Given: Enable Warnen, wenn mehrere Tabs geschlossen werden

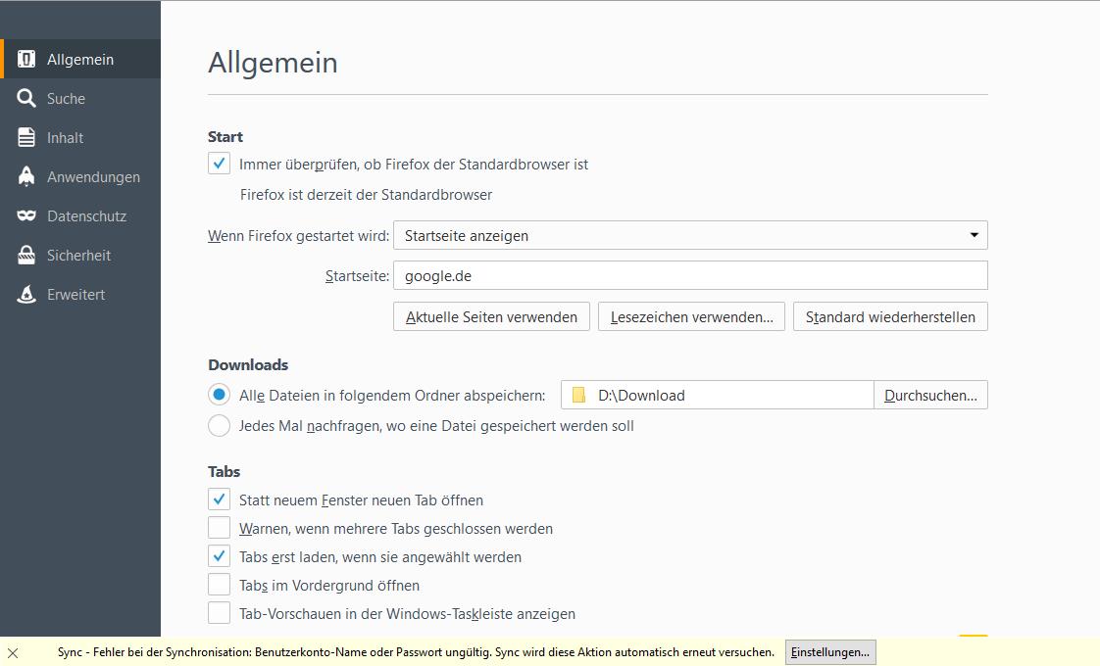Looking at the screenshot, I should tap(219, 529).
